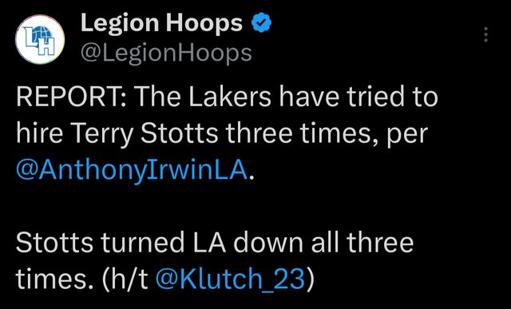The image size is (511, 309).
Task: Click the 'The Lakers have tried to' text
Action: pos(287,97)
